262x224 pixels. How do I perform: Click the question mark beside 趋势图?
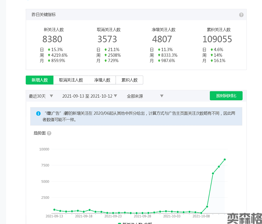point(49,133)
